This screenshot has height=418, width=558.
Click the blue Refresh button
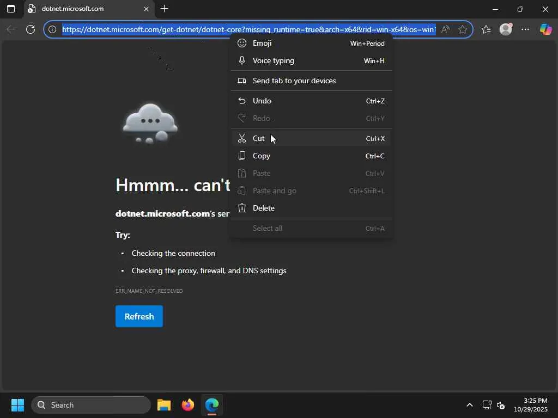click(x=139, y=316)
